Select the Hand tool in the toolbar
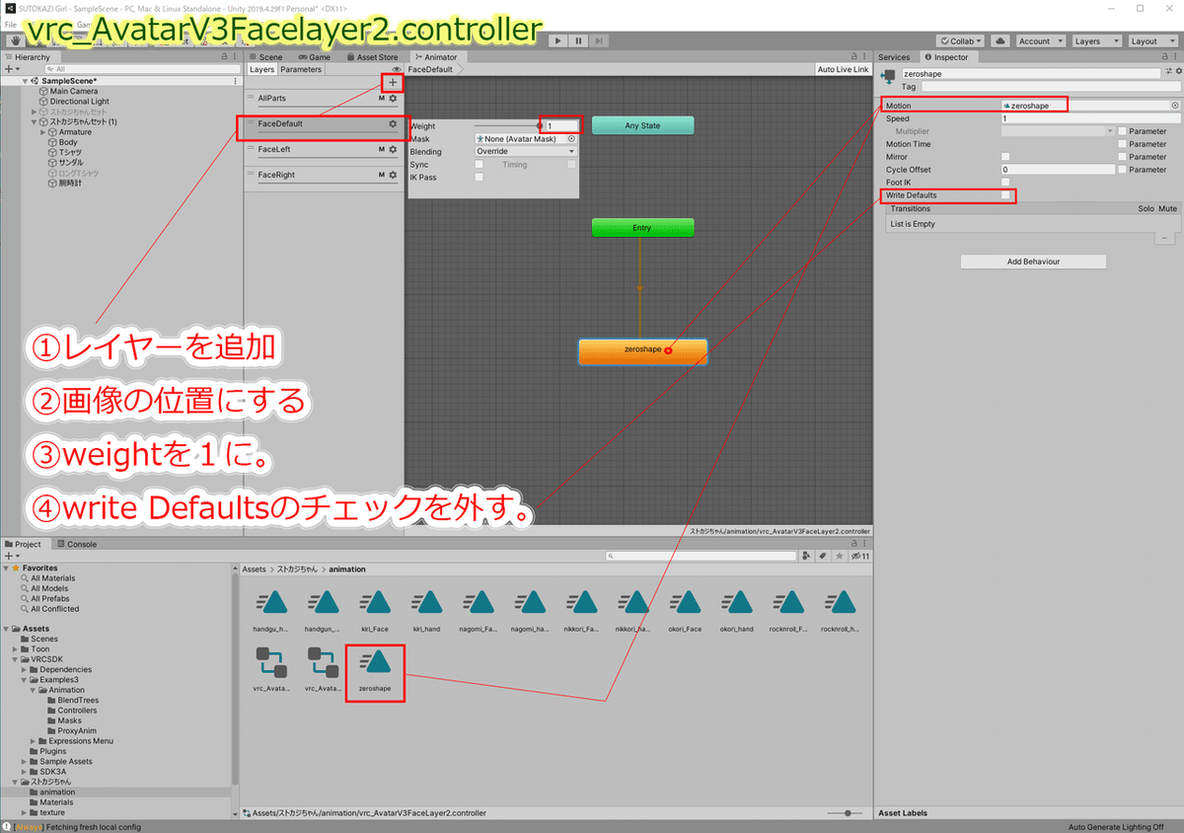Viewport: 1184px width, 833px height. click(15, 41)
